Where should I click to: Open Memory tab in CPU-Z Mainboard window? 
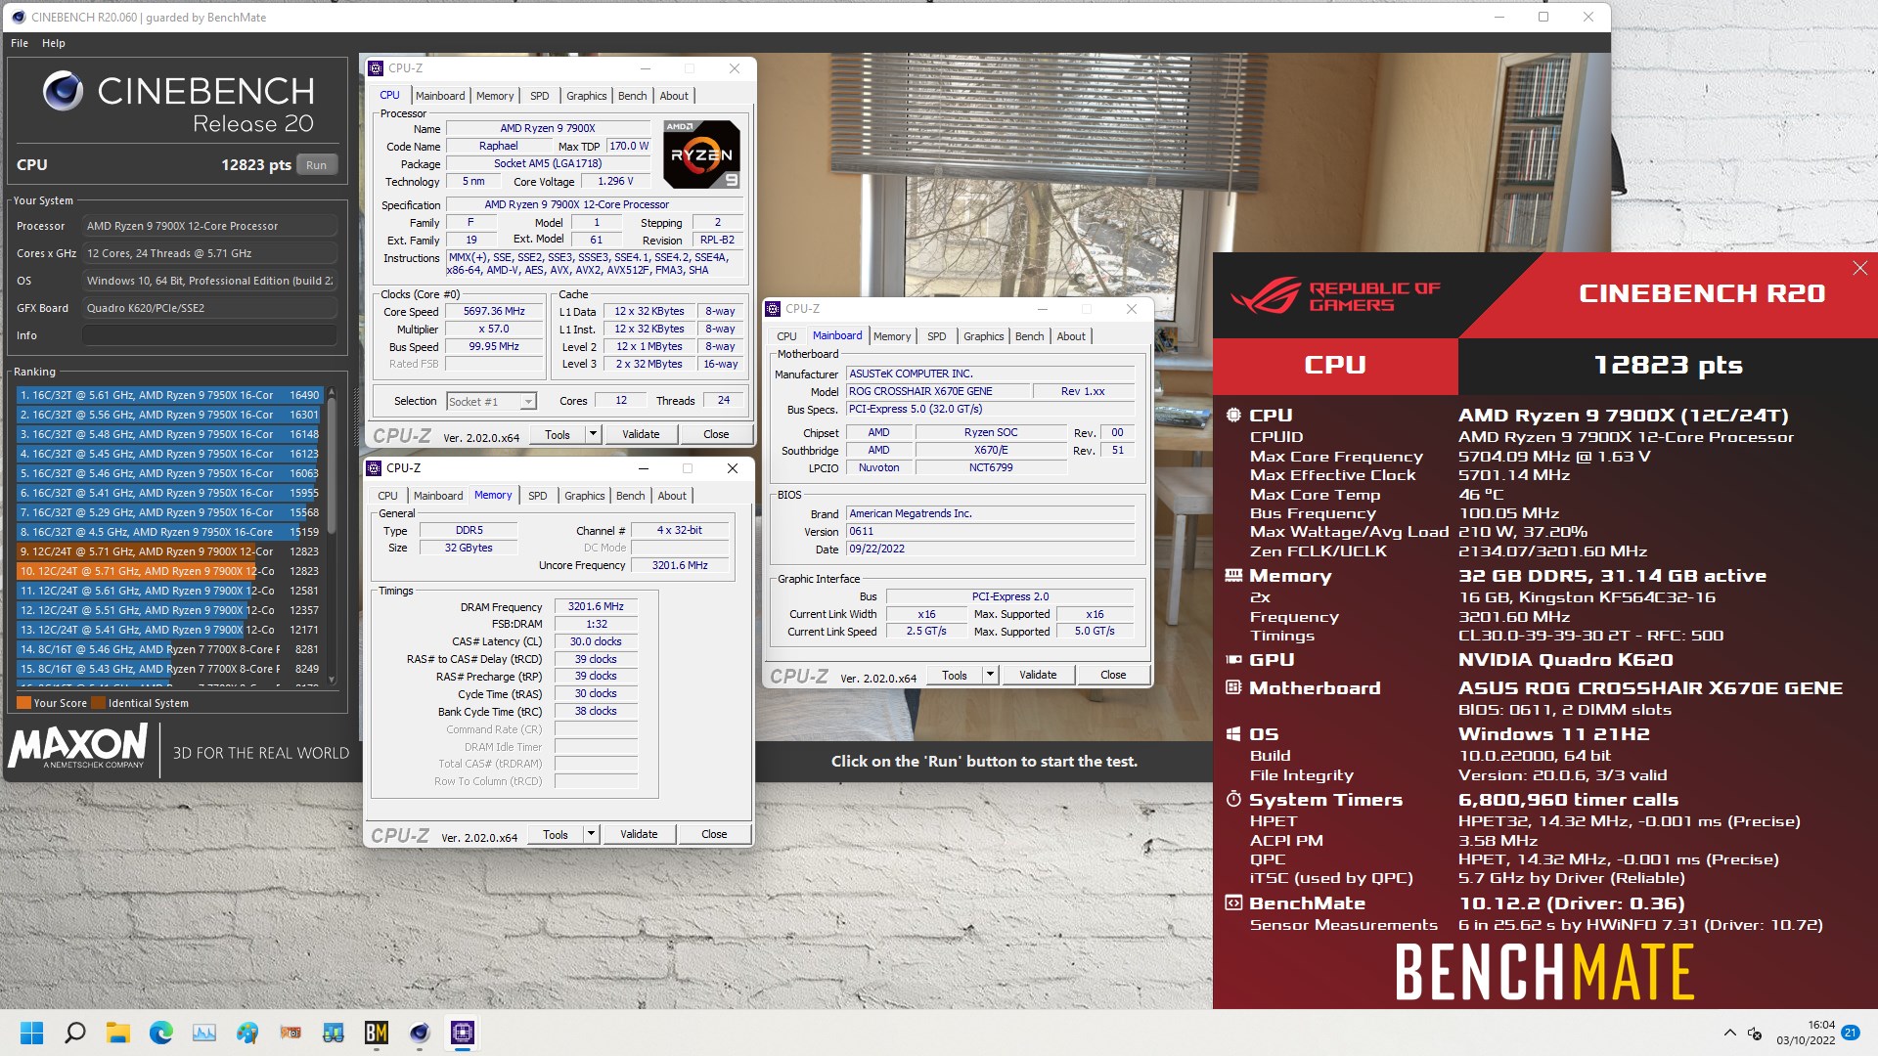point(892,336)
